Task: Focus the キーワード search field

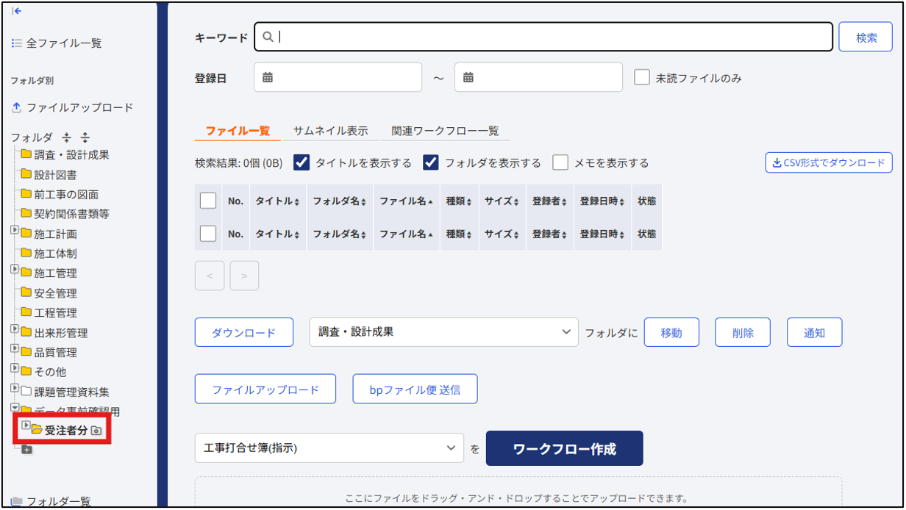Action: (x=543, y=37)
